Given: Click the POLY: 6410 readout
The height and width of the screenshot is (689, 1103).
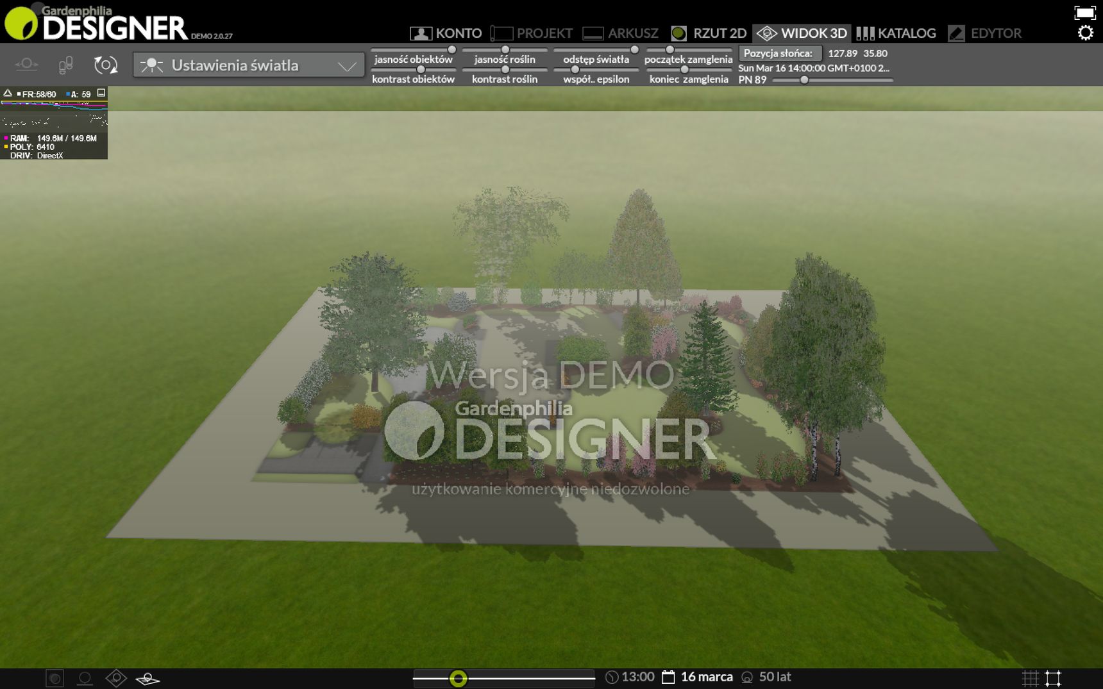Looking at the screenshot, I should (30, 147).
